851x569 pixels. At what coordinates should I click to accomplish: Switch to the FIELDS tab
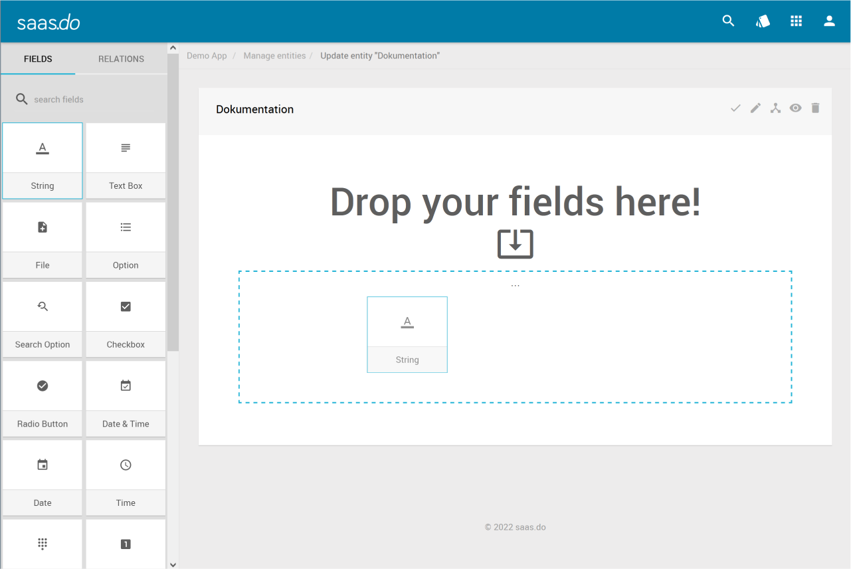pyautogui.click(x=38, y=59)
